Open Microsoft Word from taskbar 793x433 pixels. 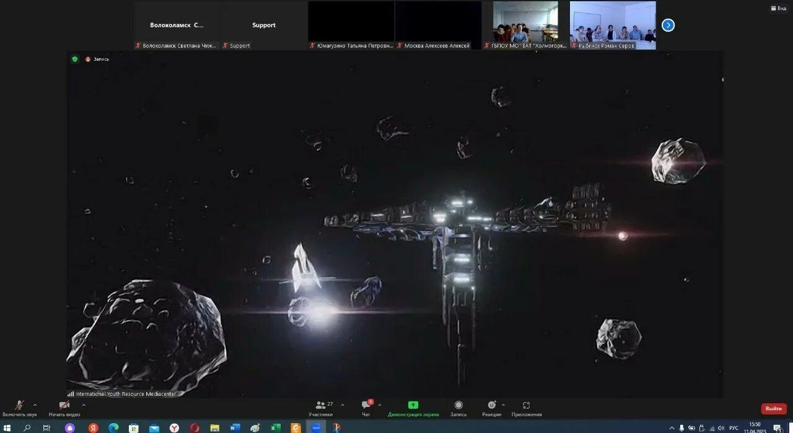click(235, 427)
